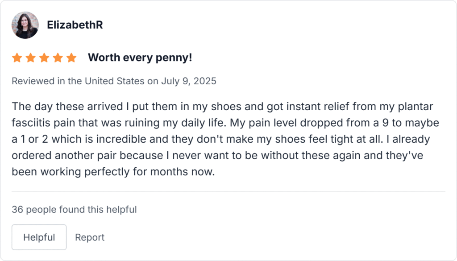This screenshot has width=457, height=261.
Task: Click the third orange rating star
Action: click(x=44, y=58)
